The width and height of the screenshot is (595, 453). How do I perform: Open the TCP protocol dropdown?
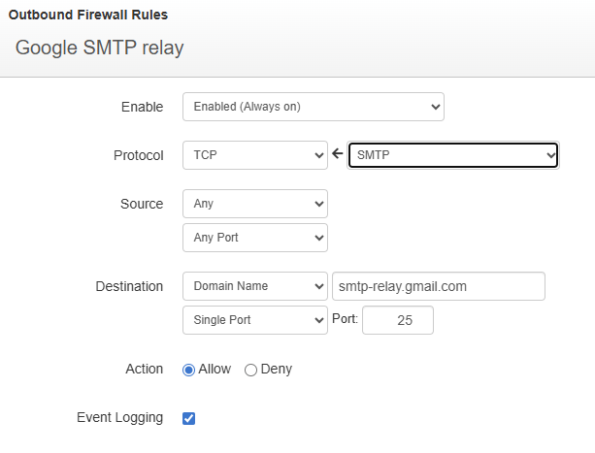[x=254, y=155]
